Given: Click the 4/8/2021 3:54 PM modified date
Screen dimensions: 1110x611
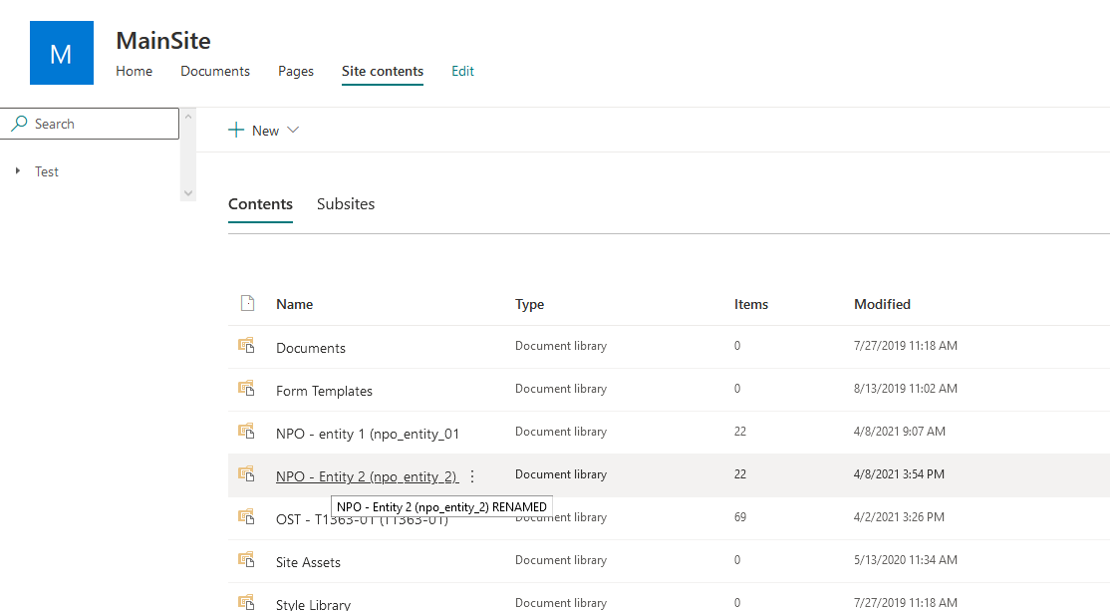Looking at the screenshot, I should click(x=899, y=473).
